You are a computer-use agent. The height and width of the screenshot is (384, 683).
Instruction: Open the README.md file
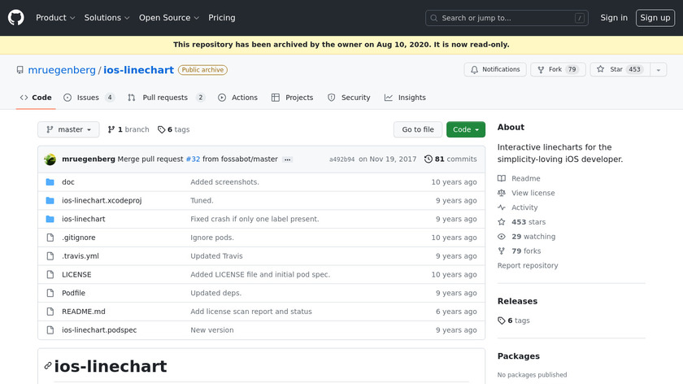pyautogui.click(x=84, y=312)
